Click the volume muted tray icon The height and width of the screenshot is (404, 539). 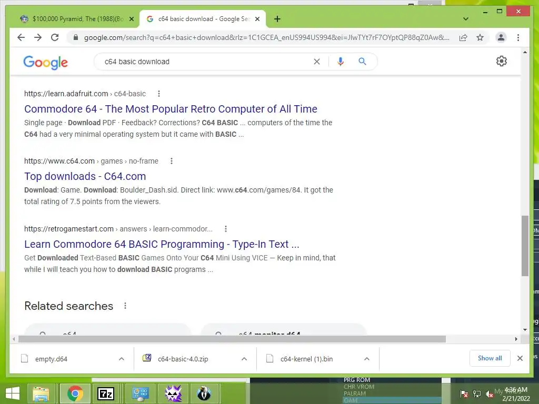(489, 394)
